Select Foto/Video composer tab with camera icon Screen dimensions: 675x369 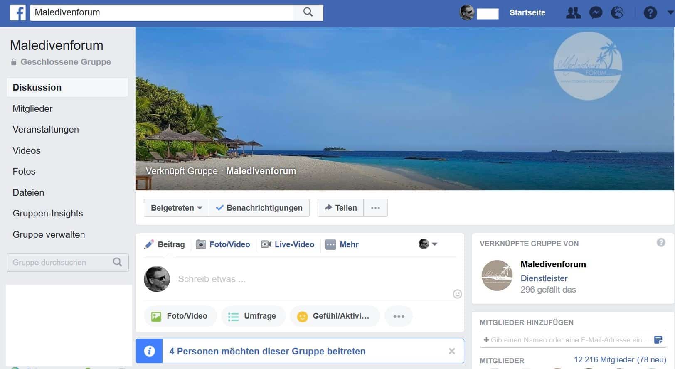click(x=223, y=244)
